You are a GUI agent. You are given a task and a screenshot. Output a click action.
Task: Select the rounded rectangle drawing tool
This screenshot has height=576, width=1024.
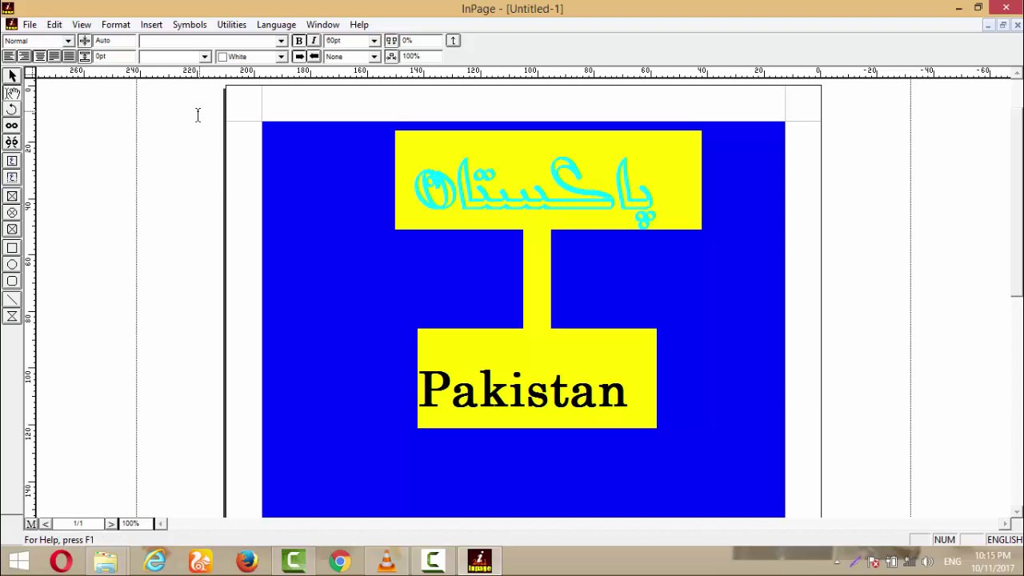(x=12, y=281)
